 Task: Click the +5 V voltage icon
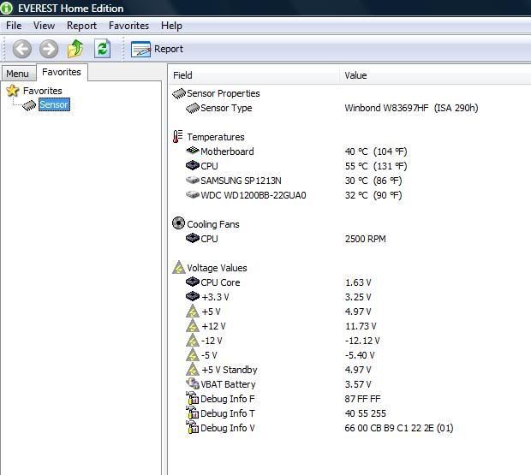coord(193,312)
